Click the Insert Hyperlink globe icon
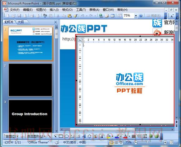 pos(101,16)
